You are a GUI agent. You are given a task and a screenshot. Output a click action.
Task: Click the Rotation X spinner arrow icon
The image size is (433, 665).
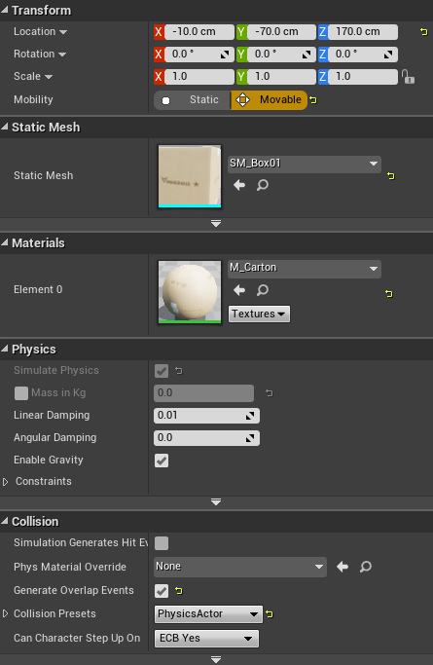(225, 55)
